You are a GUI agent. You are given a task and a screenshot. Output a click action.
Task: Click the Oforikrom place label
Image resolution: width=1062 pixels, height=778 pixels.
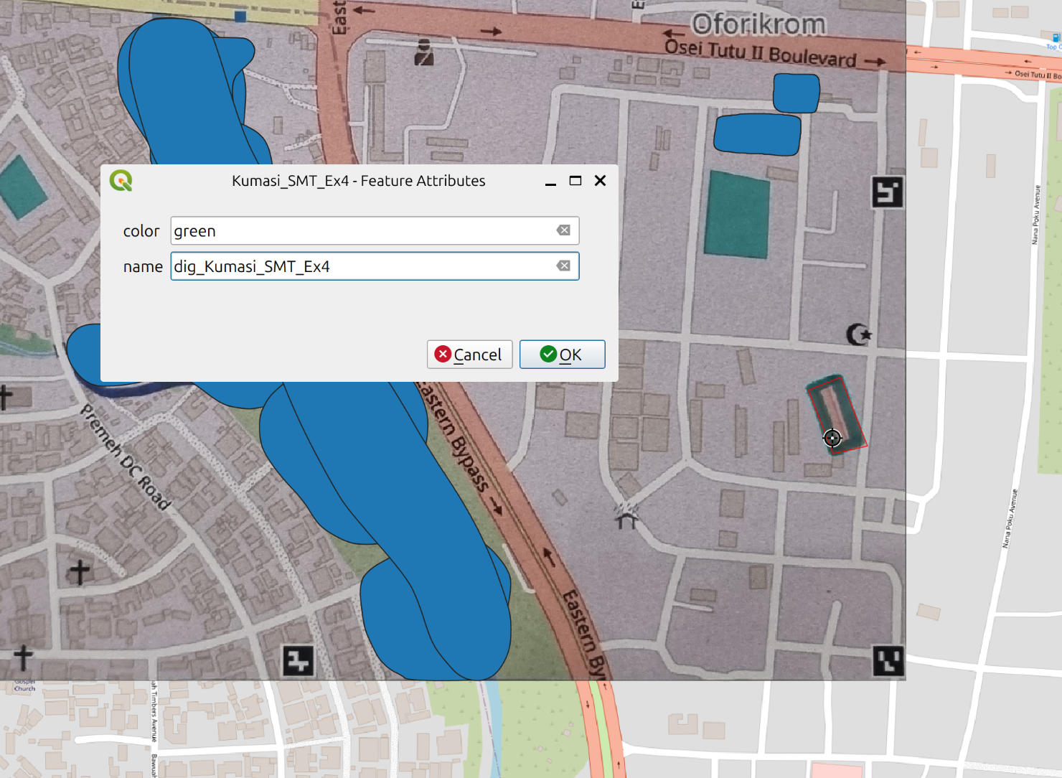pyautogui.click(x=758, y=24)
